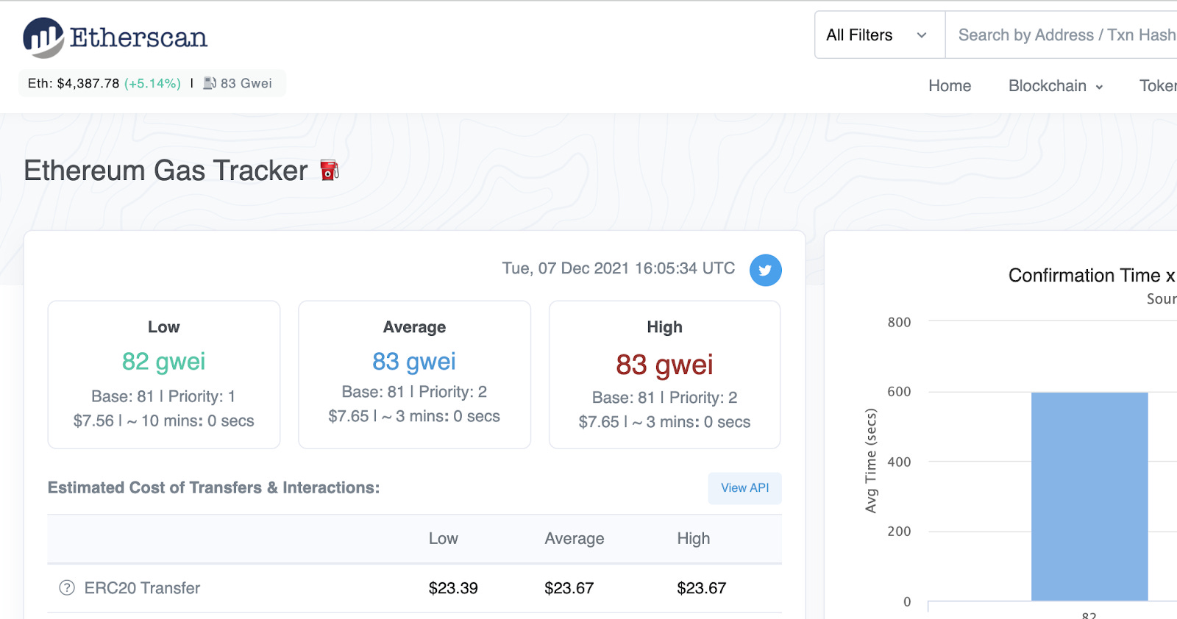Click the gas pump icon next to 83 Gwei
1177x619 pixels.
tap(210, 83)
